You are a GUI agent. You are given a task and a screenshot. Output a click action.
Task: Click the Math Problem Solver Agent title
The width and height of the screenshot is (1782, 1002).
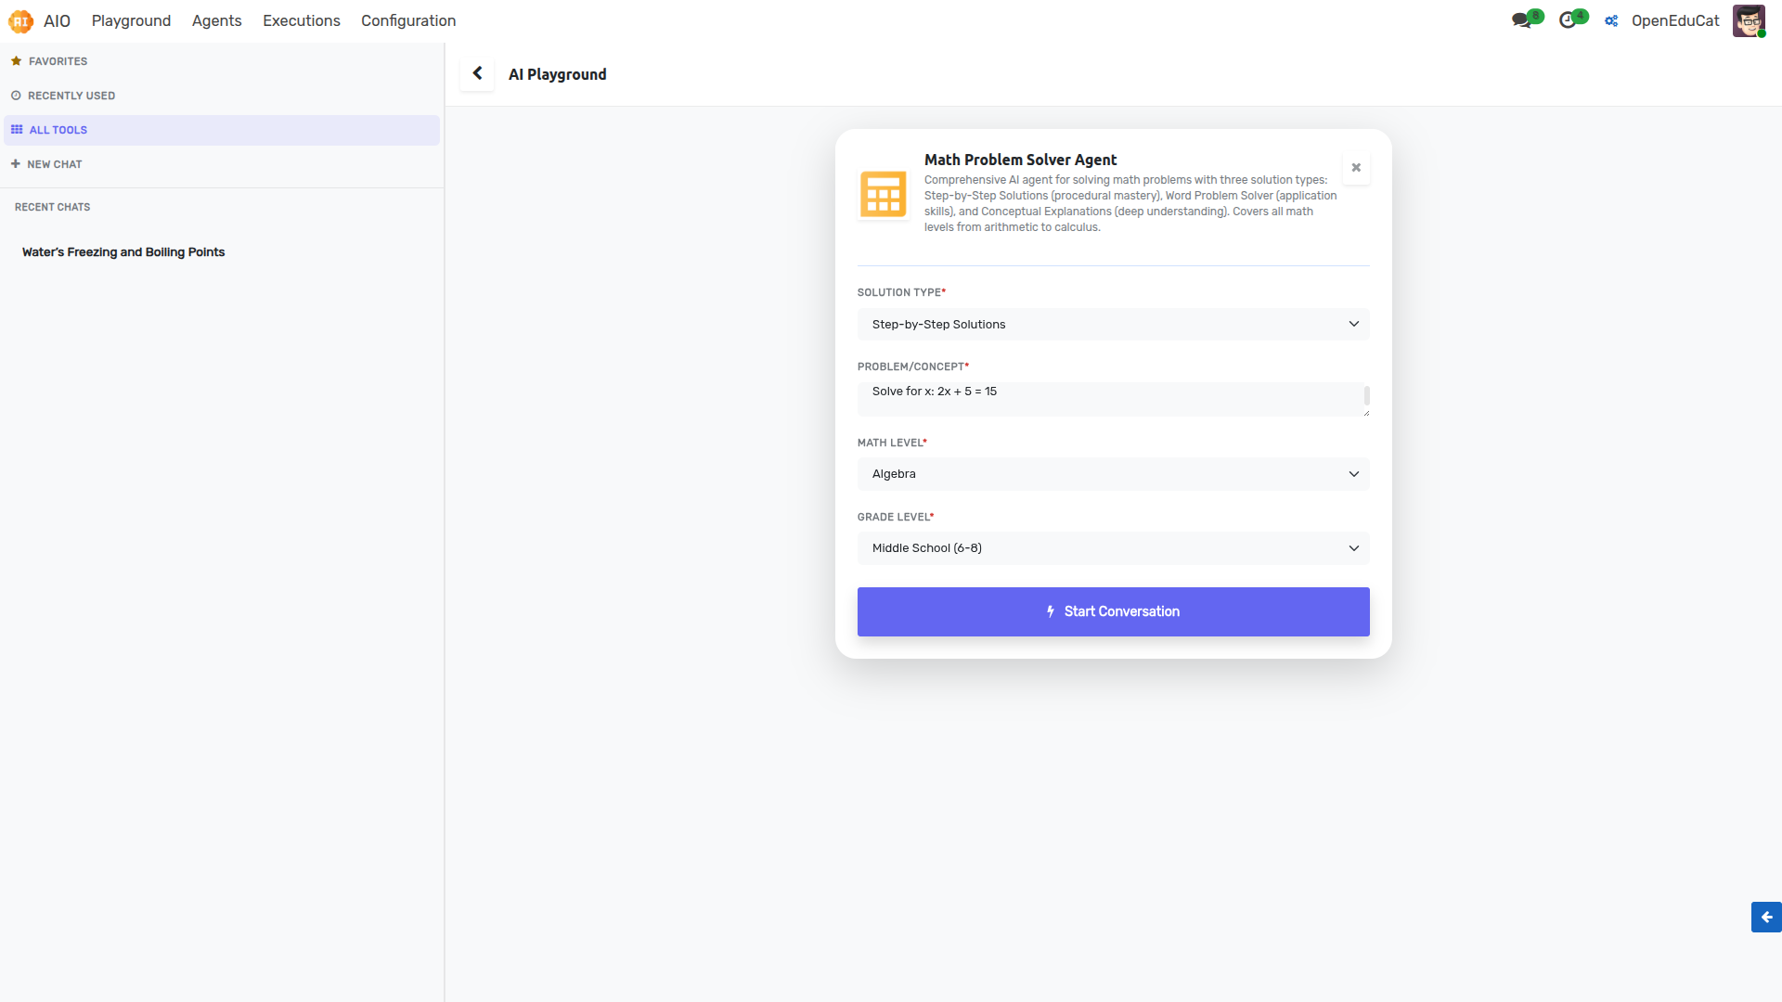1020,160
